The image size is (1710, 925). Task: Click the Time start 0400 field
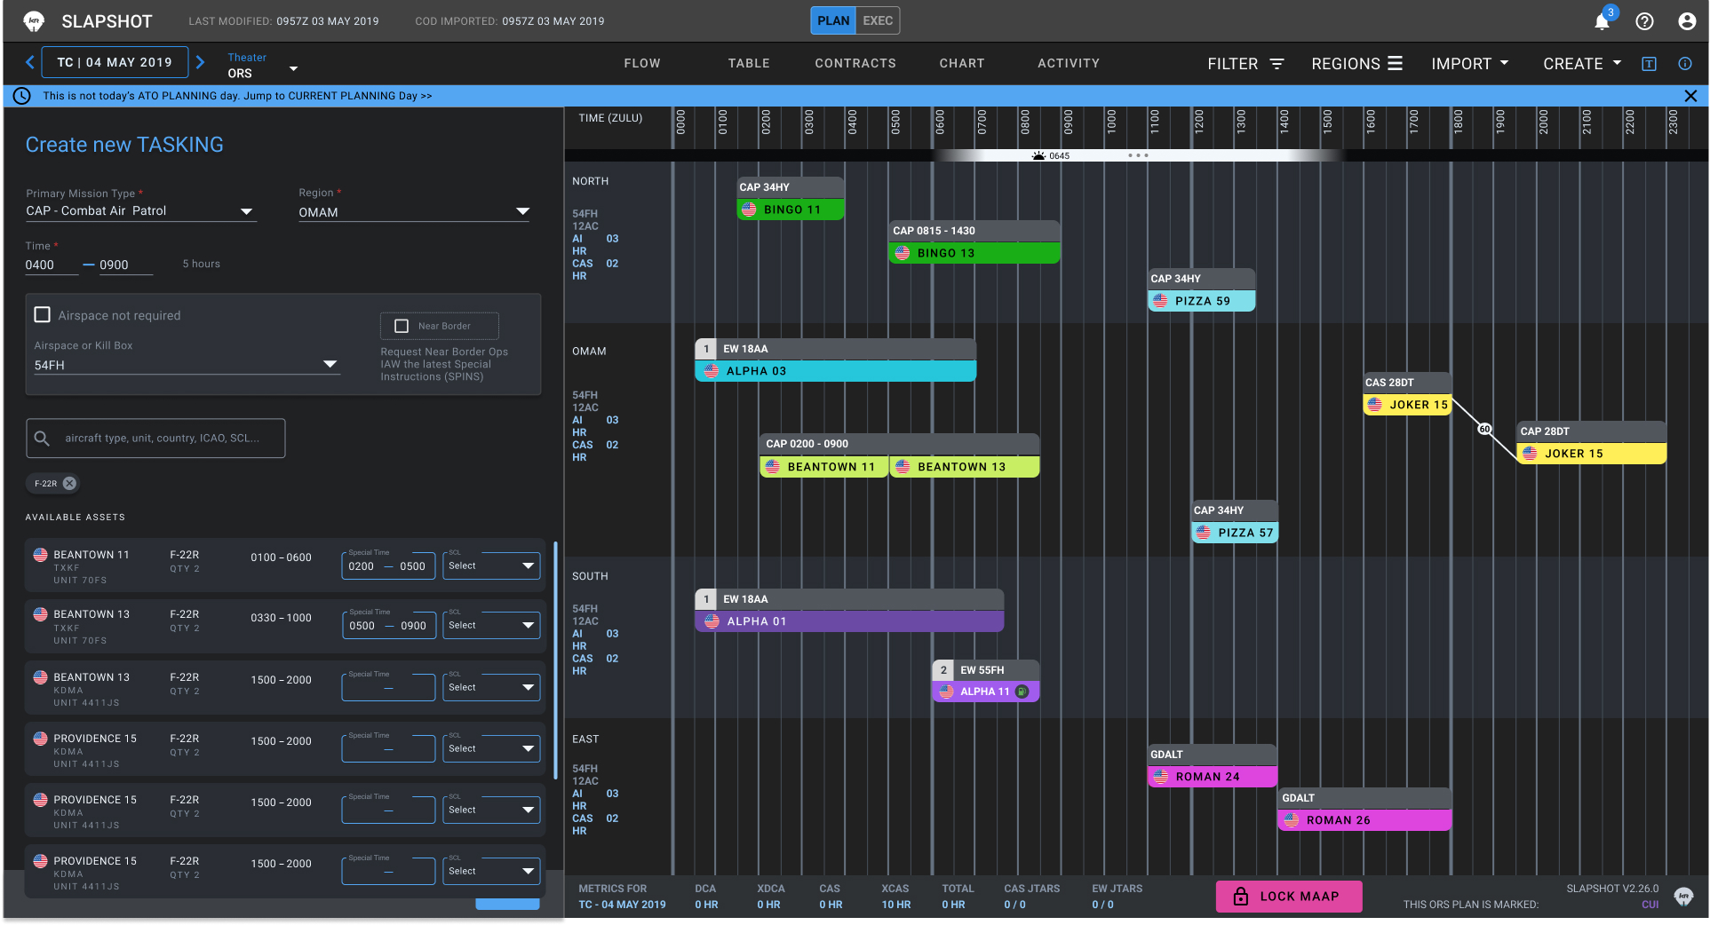coord(52,265)
